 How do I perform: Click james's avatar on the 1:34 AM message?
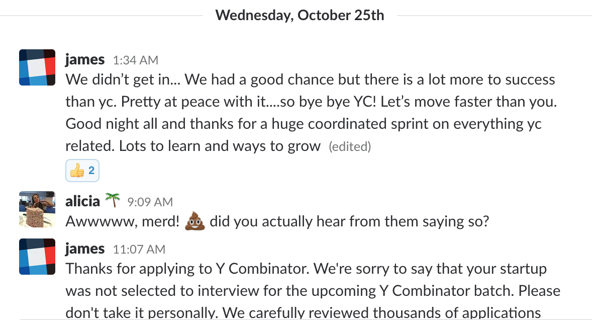click(37, 67)
